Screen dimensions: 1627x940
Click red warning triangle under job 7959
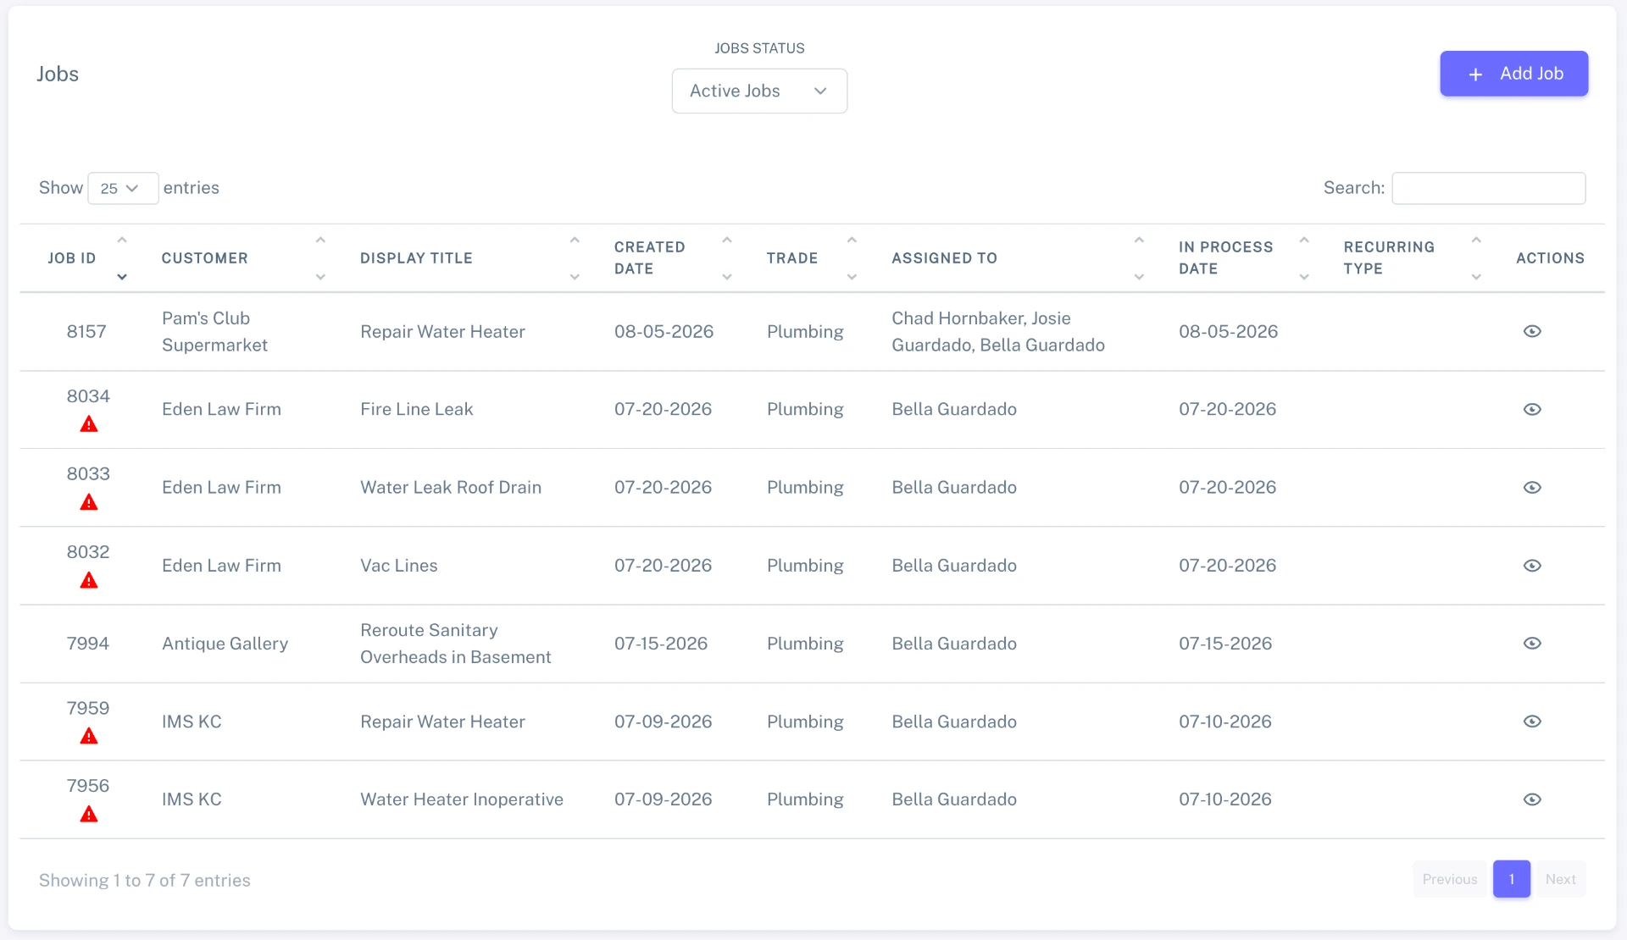tap(88, 736)
